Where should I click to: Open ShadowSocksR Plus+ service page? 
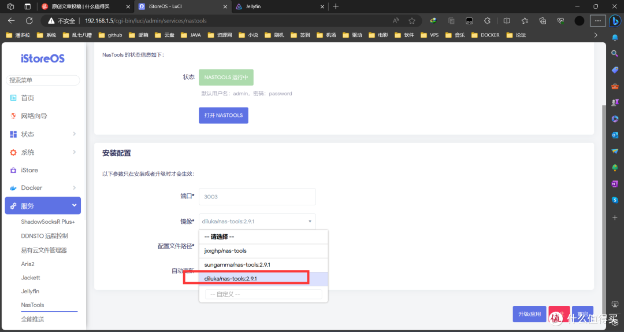click(48, 222)
